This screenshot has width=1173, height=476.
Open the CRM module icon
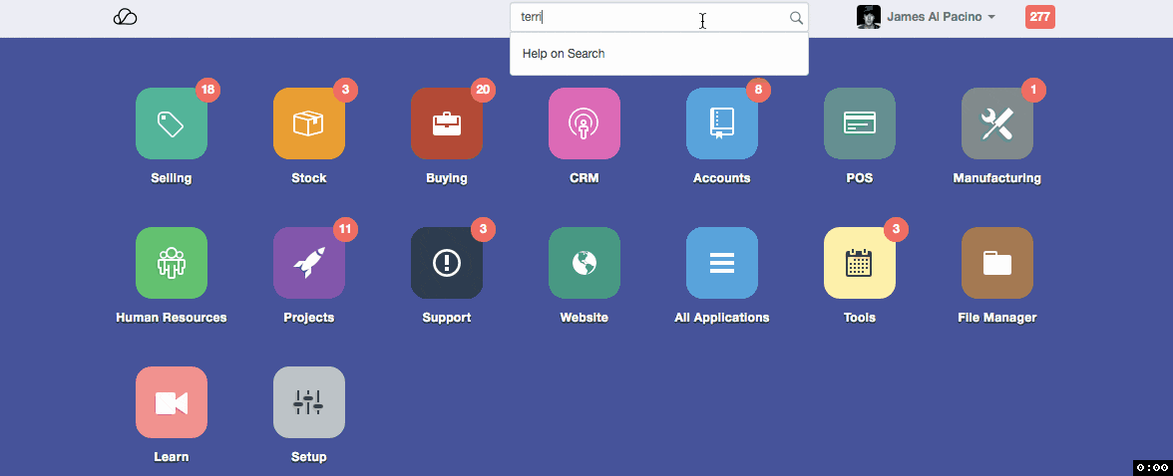pyautogui.click(x=585, y=123)
